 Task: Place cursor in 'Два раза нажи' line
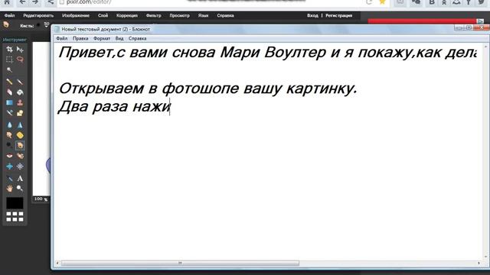pyautogui.click(x=114, y=107)
